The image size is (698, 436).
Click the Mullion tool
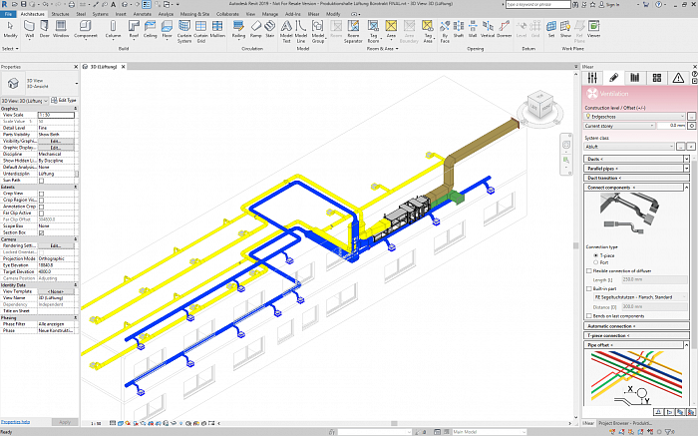tap(217, 29)
